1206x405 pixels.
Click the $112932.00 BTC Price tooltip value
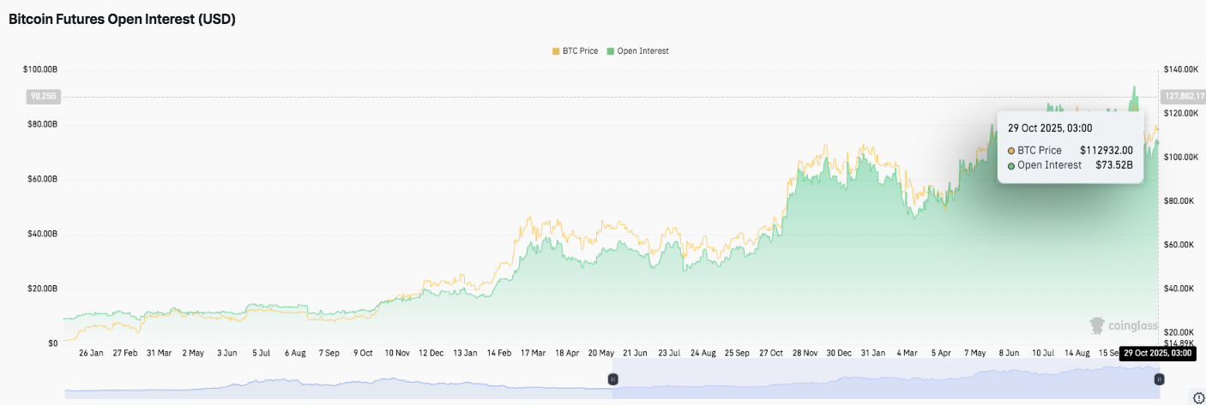pyautogui.click(x=1106, y=151)
